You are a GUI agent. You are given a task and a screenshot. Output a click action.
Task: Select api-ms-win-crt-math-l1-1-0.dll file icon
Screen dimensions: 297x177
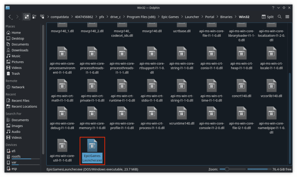[62, 86]
